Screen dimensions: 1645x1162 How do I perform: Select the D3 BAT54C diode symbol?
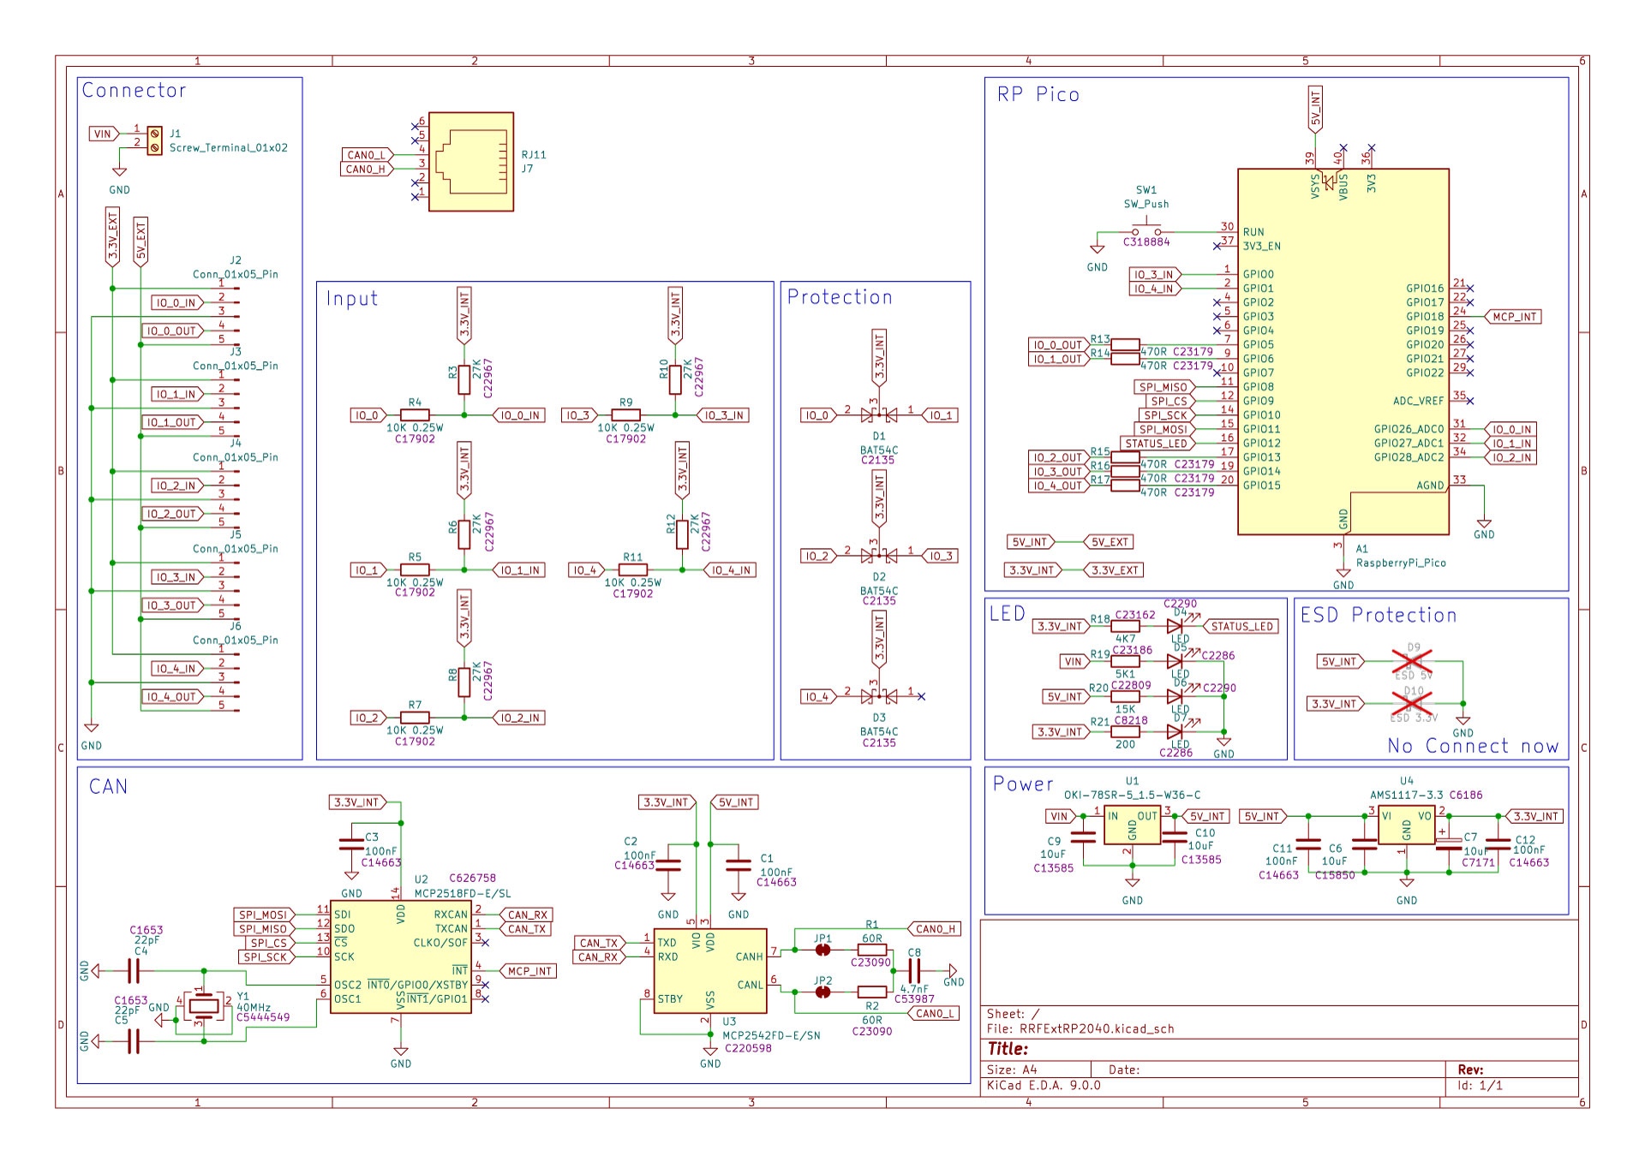click(x=879, y=696)
